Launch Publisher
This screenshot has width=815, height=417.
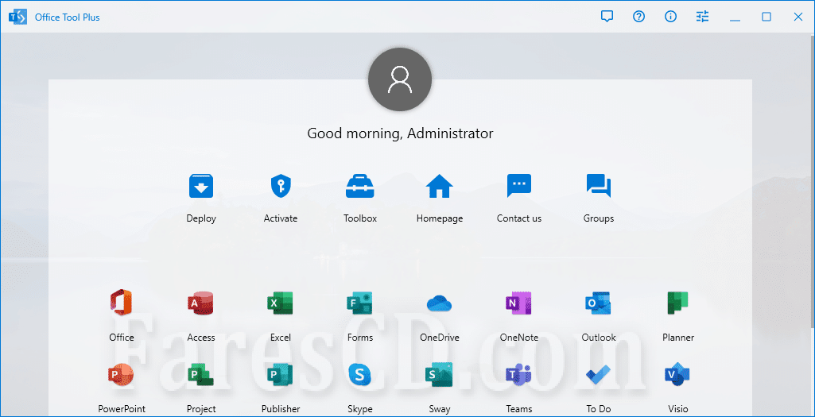point(281,374)
